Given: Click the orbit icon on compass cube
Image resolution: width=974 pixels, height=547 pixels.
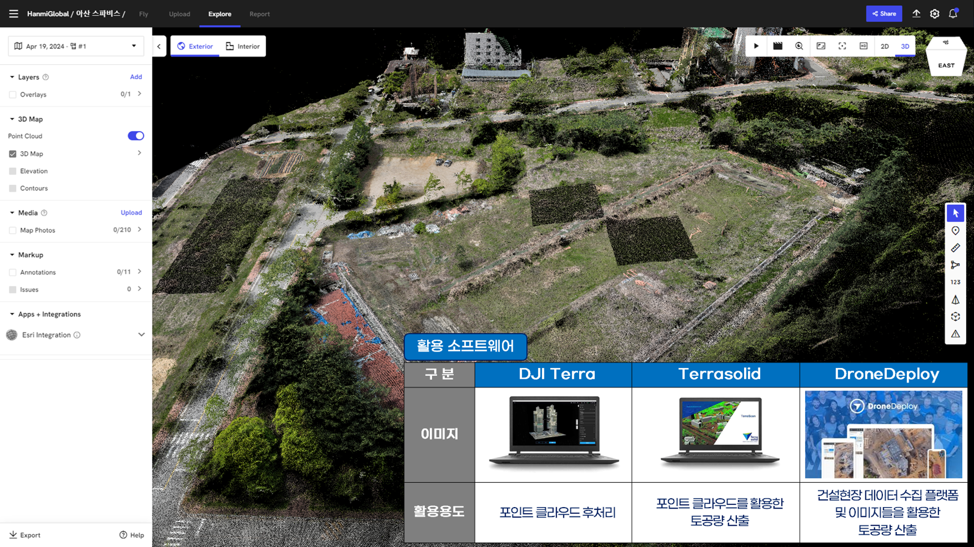Looking at the screenshot, I should [x=946, y=42].
